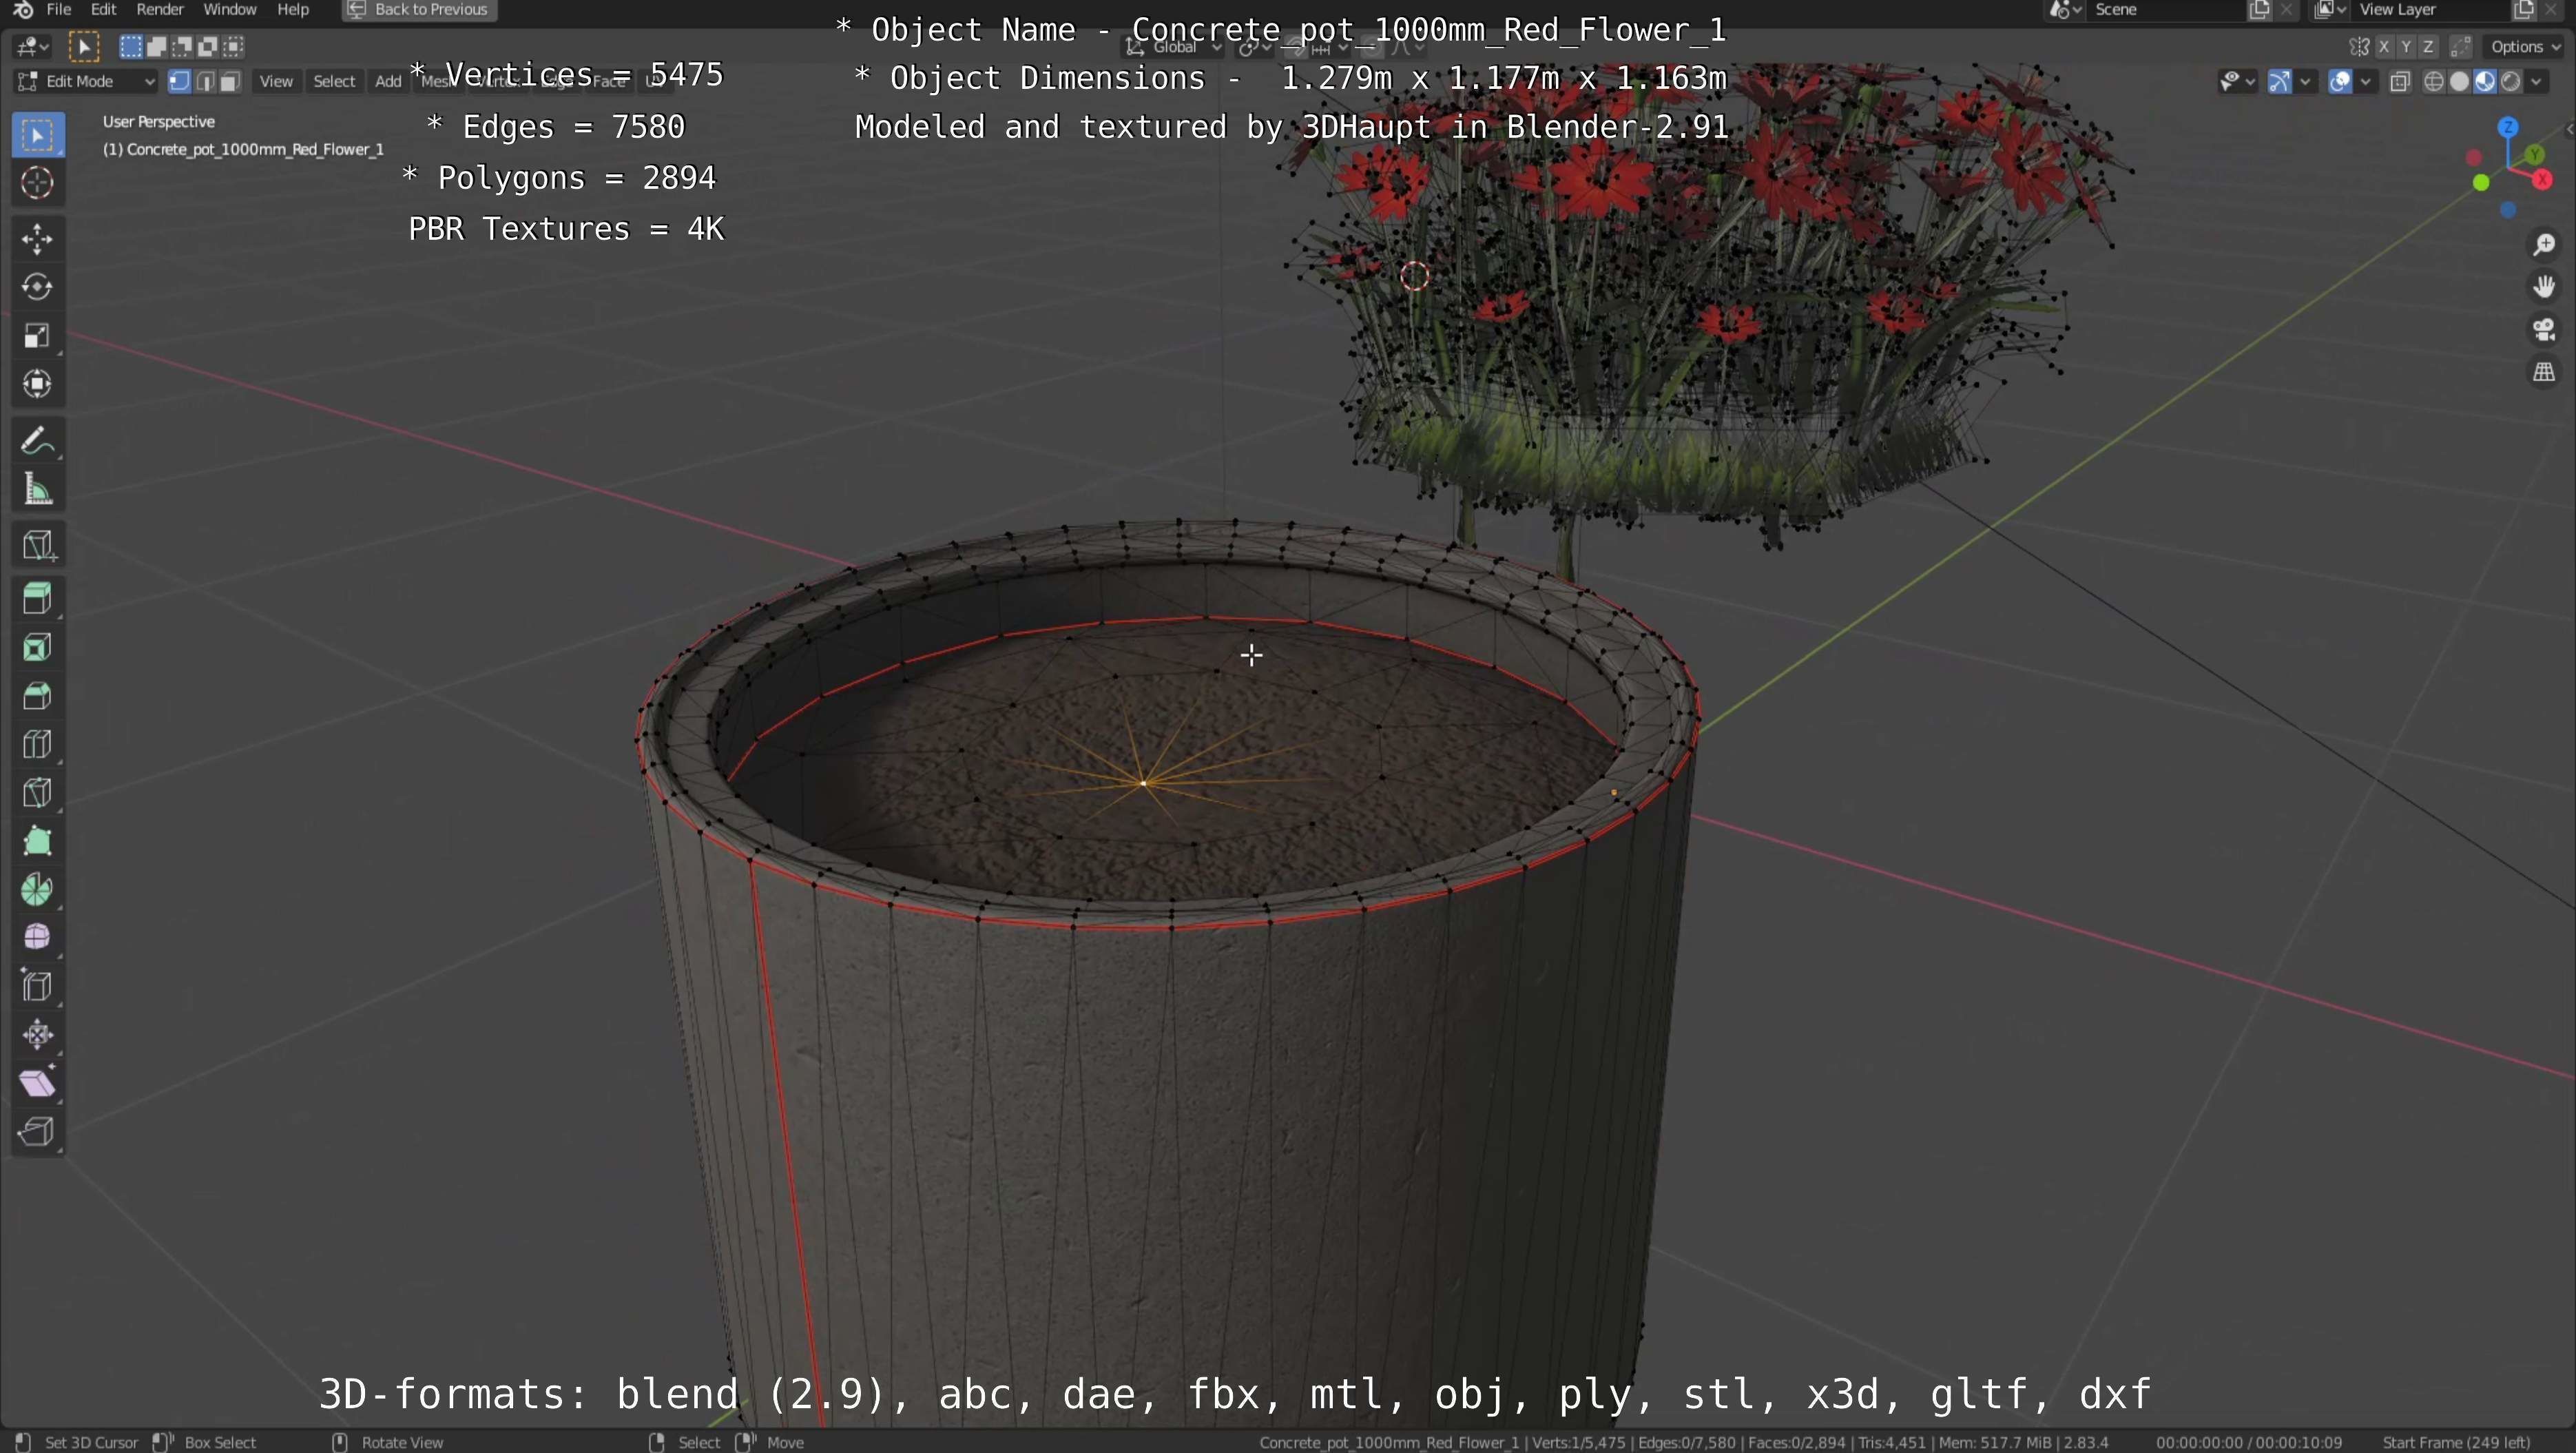Image resolution: width=2576 pixels, height=1453 pixels.
Task: Activate the combined Transform tool
Action: click(x=38, y=384)
